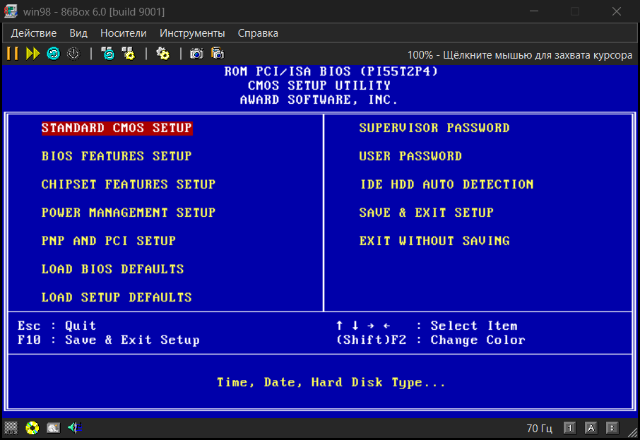Open the Носители menu
640x440 pixels.
point(123,33)
